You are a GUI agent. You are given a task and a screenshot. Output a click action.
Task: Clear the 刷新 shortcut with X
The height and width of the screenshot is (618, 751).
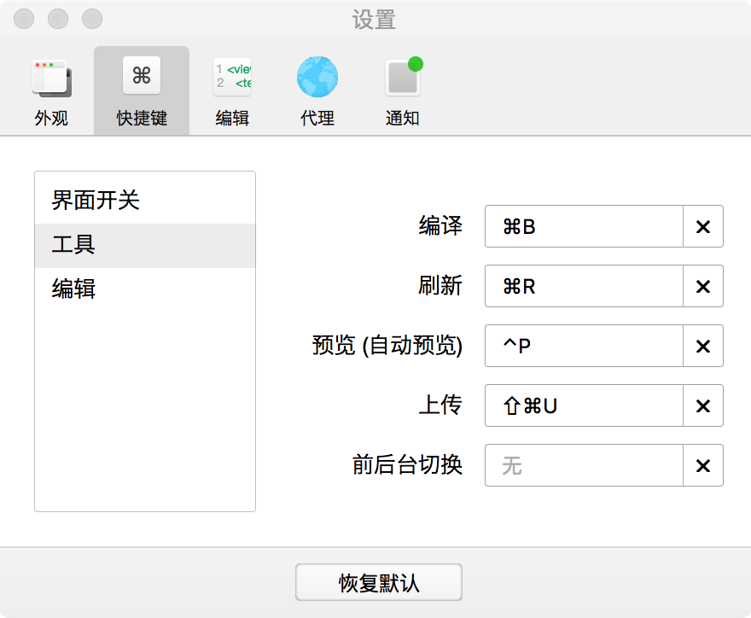[x=703, y=287]
